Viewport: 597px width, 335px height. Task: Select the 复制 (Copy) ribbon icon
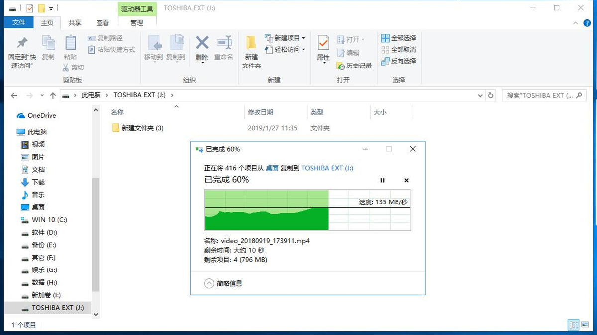48,47
